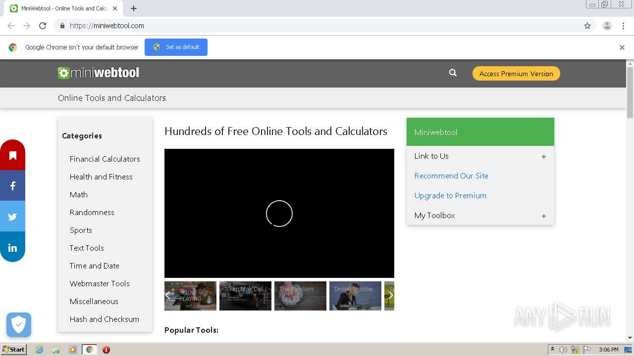The height and width of the screenshot is (356, 634).
Task: Click the red bookmark share button
Action: coord(12,155)
